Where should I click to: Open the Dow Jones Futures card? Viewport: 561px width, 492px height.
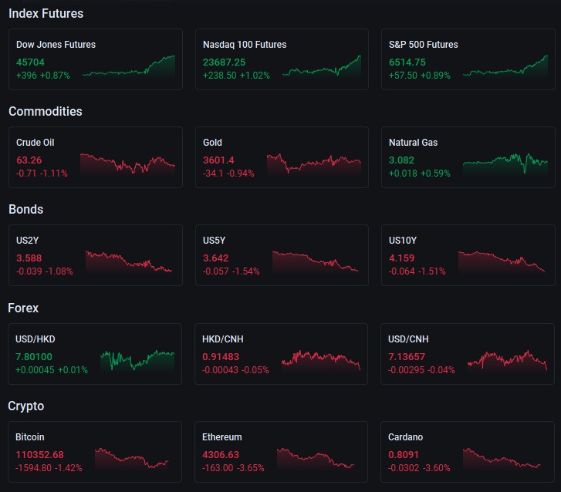tap(95, 59)
